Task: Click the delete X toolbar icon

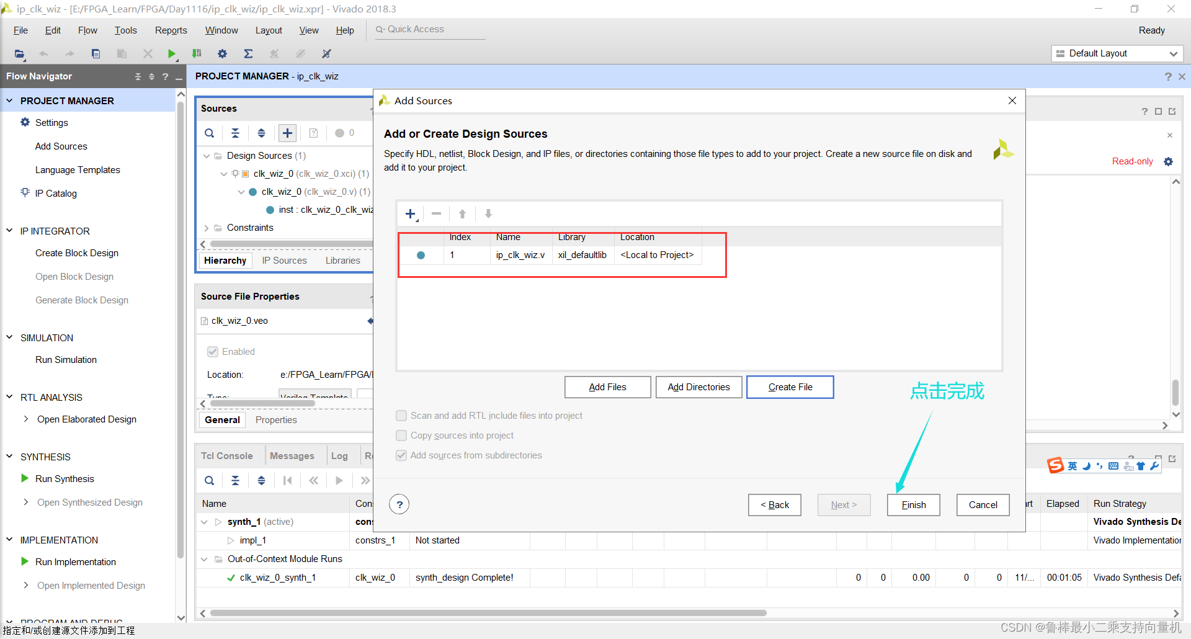Action: click(148, 54)
